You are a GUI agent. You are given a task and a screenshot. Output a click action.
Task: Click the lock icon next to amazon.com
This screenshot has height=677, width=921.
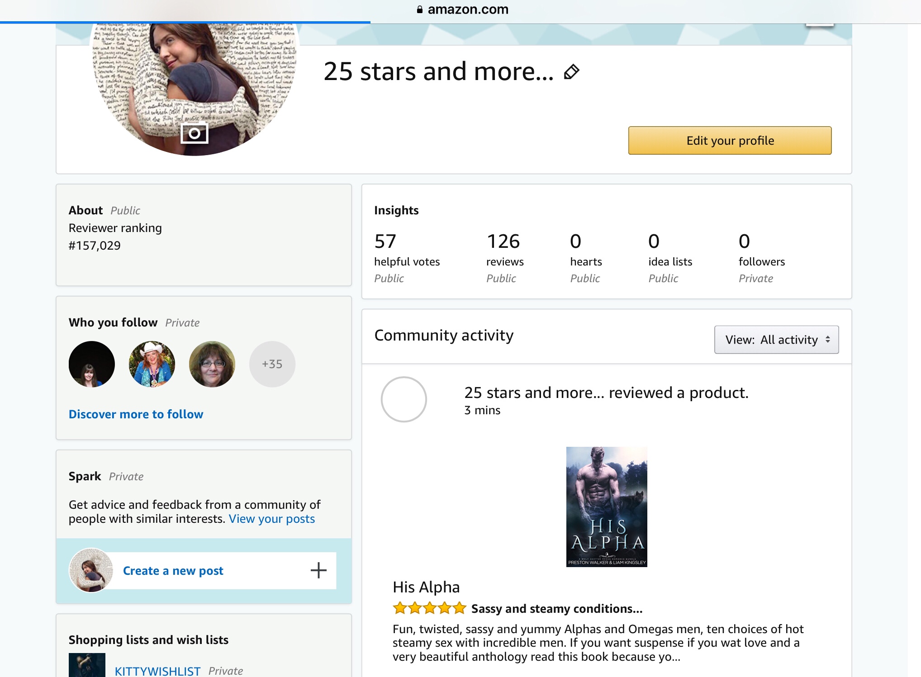click(420, 9)
